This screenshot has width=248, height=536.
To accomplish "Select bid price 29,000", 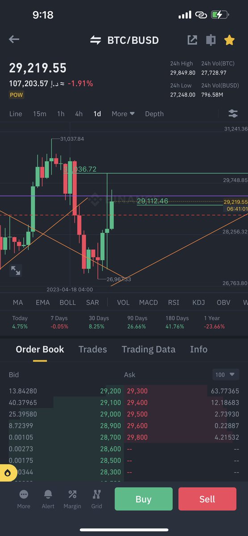I will [110, 414].
